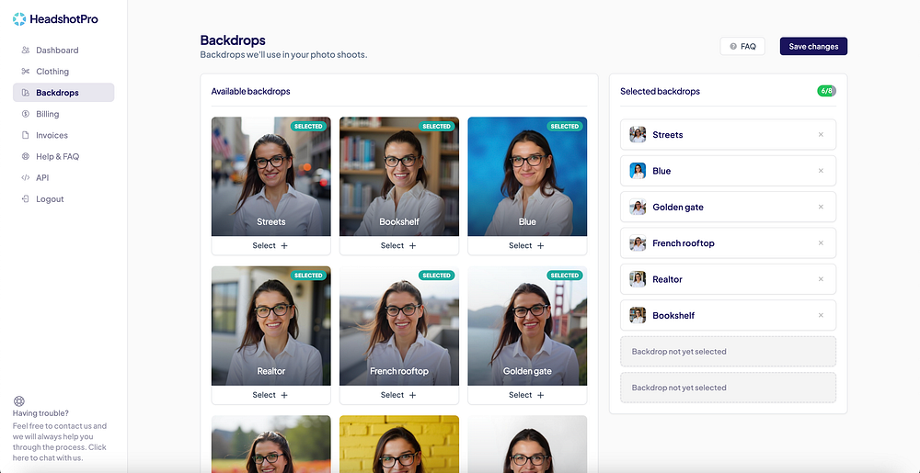Image resolution: width=920 pixels, height=473 pixels.
Task: Select the Backdrops sidebar item
Action: [x=63, y=93]
